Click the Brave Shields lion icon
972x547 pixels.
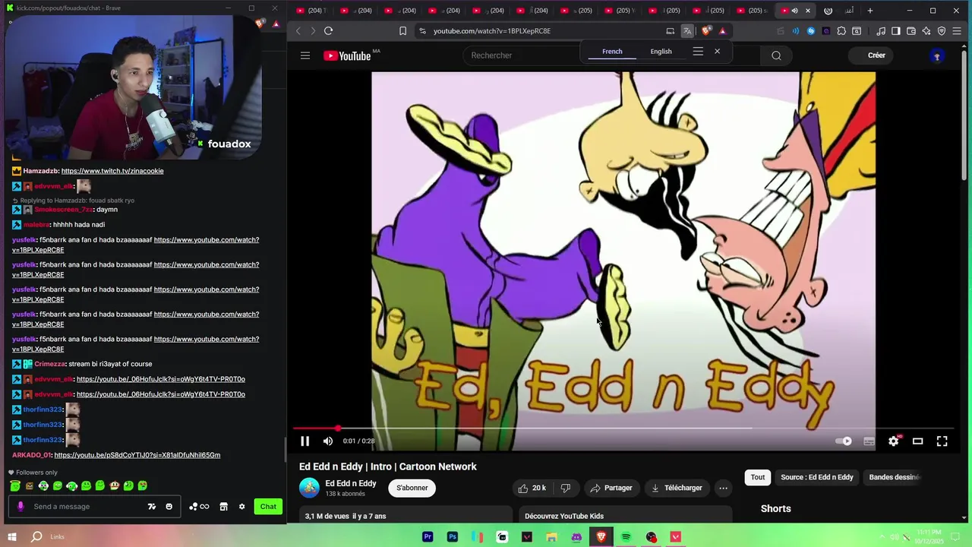point(706,31)
